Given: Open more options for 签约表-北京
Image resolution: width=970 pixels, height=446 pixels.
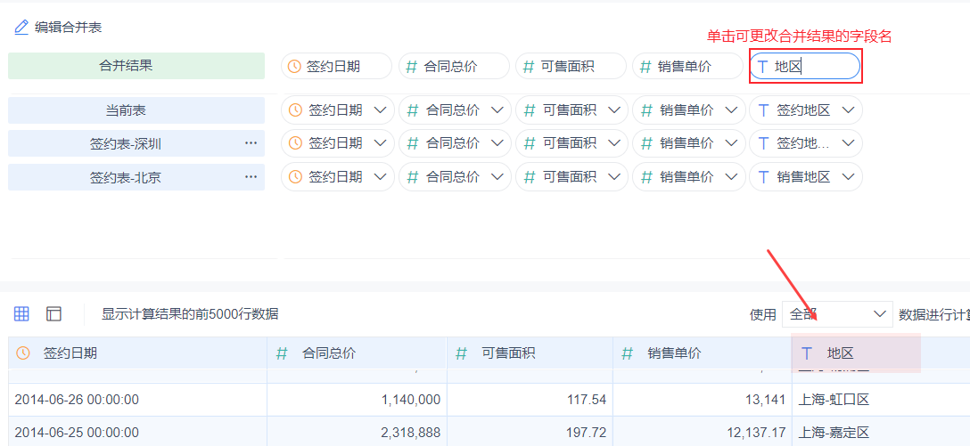Looking at the screenshot, I should coord(251,176).
